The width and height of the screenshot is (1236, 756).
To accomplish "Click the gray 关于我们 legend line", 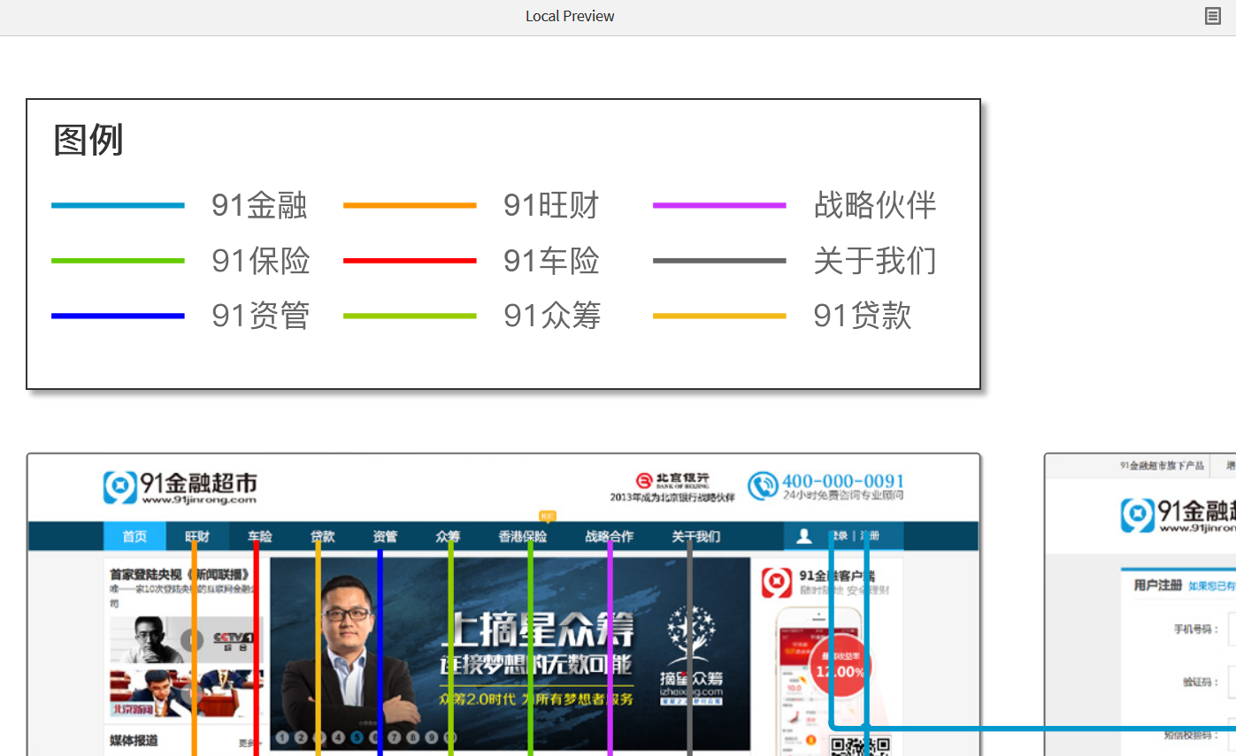I will tap(719, 261).
